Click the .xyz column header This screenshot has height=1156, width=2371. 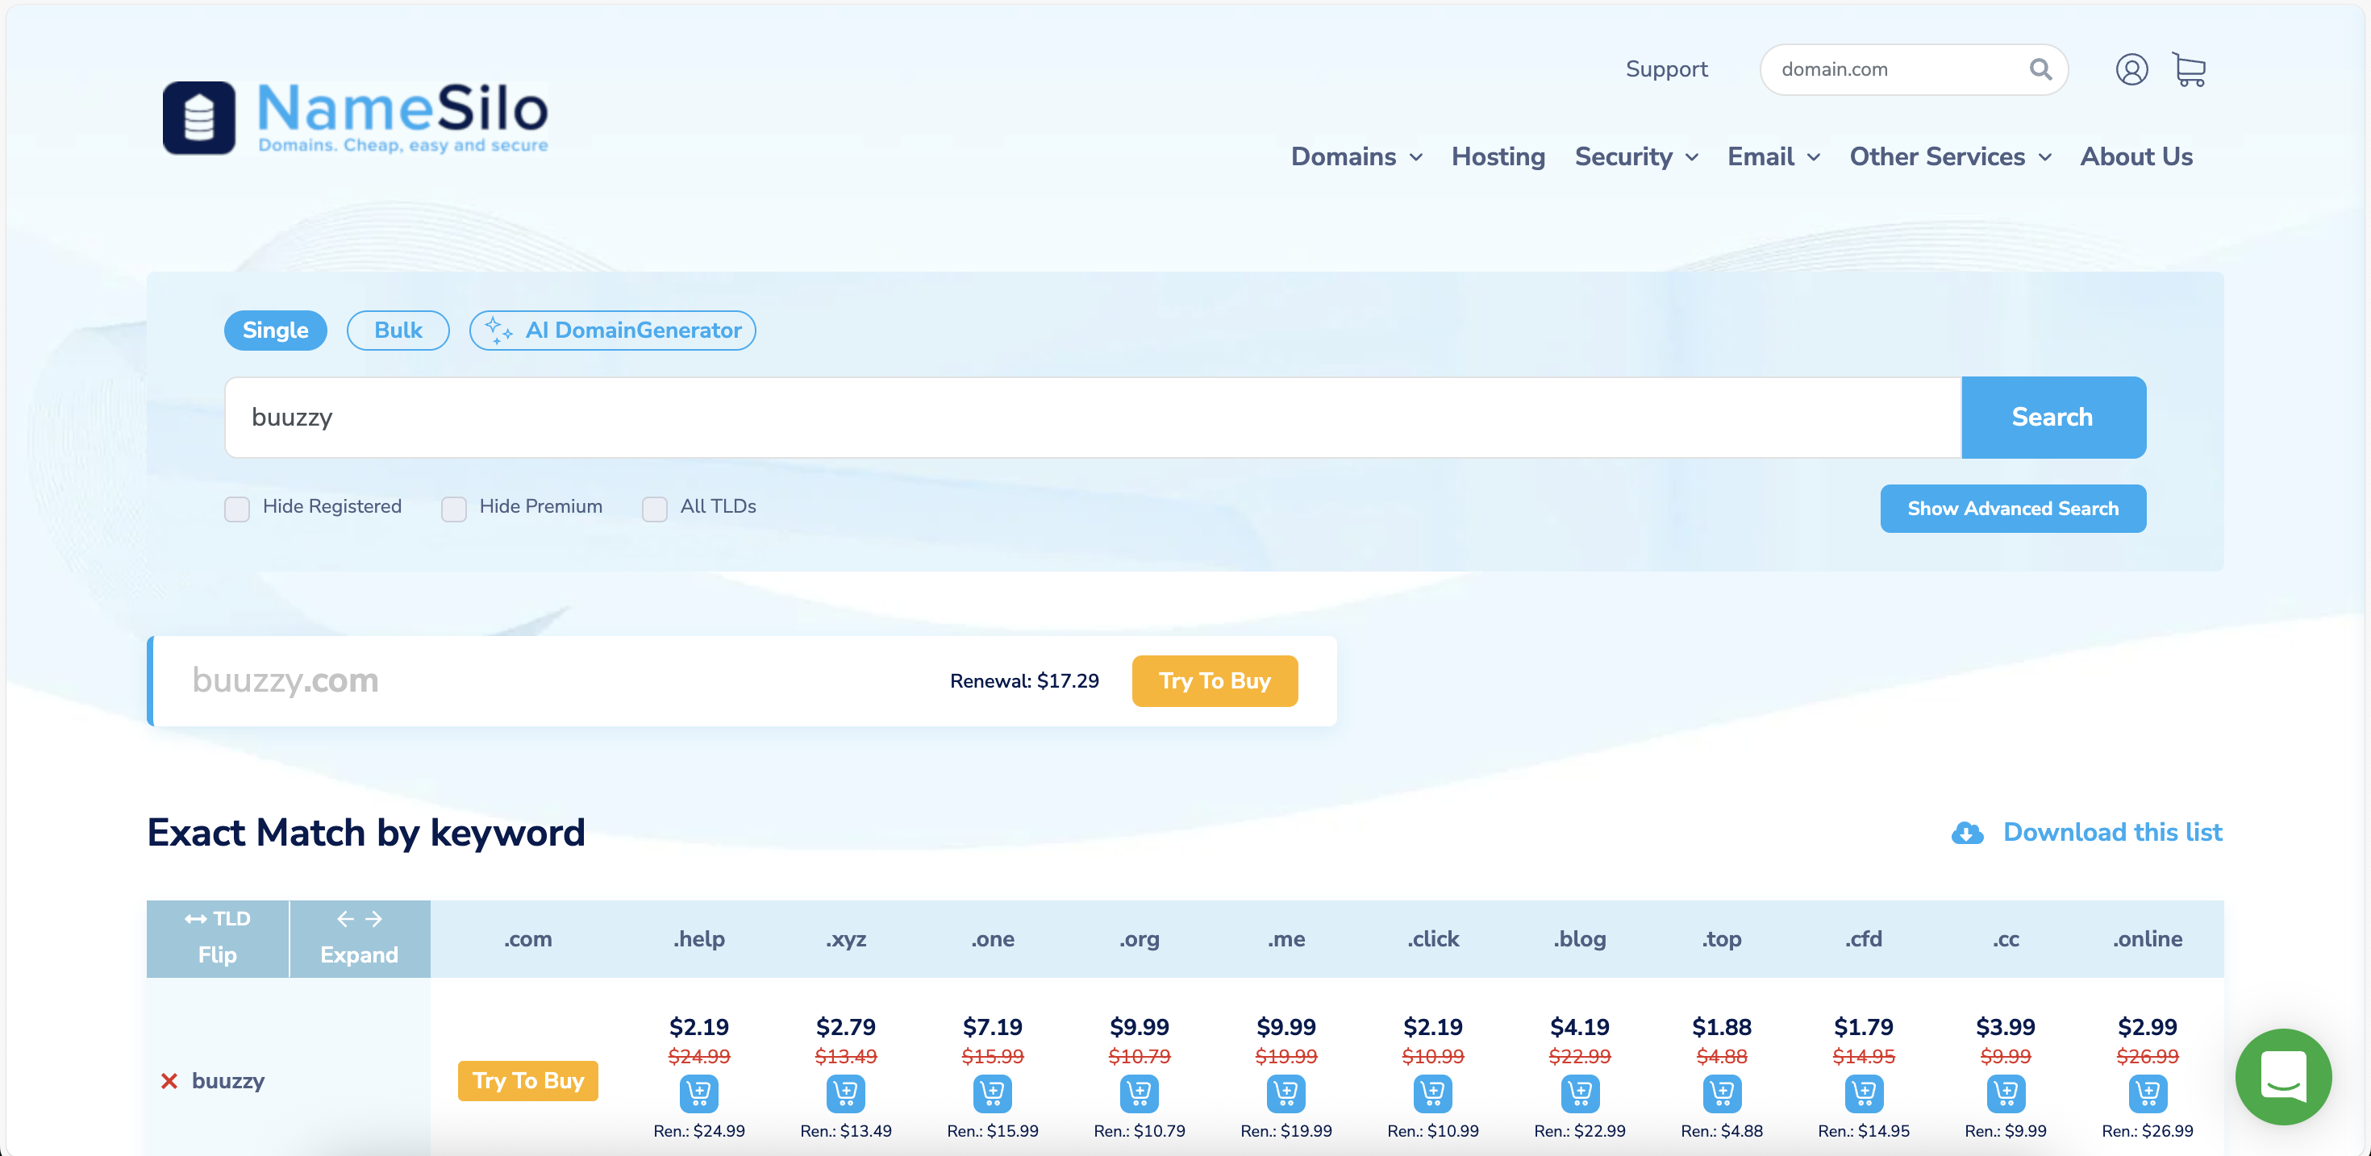click(845, 939)
